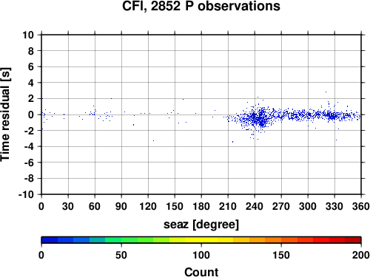Image resolution: width=370 pixels, height=277 pixels.
Task: Click the 10 tick label on y-axis
Action: pyautogui.click(x=28, y=35)
